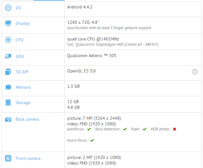Image resolution: width=203 pixels, height=168 pixels.
Task: Click the OS circle icon
Action: click(8, 8)
